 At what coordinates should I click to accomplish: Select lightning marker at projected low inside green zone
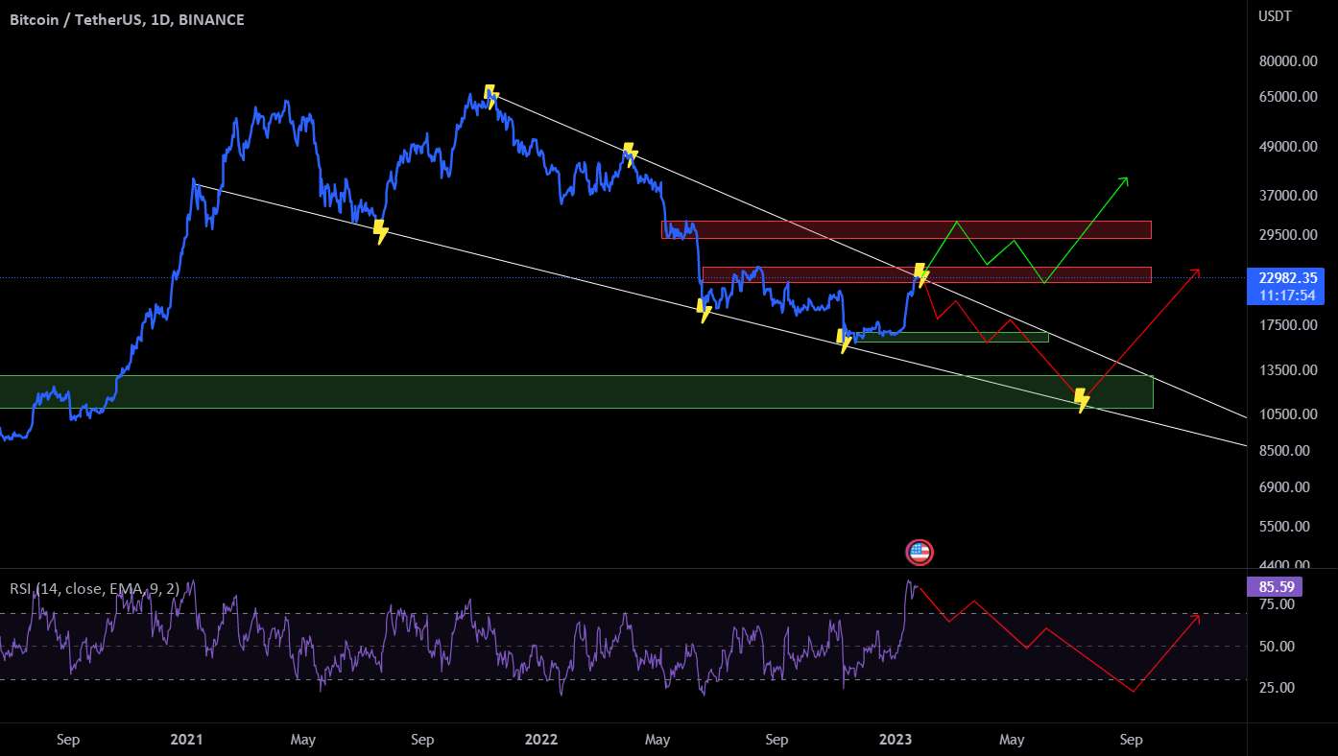(x=1082, y=400)
